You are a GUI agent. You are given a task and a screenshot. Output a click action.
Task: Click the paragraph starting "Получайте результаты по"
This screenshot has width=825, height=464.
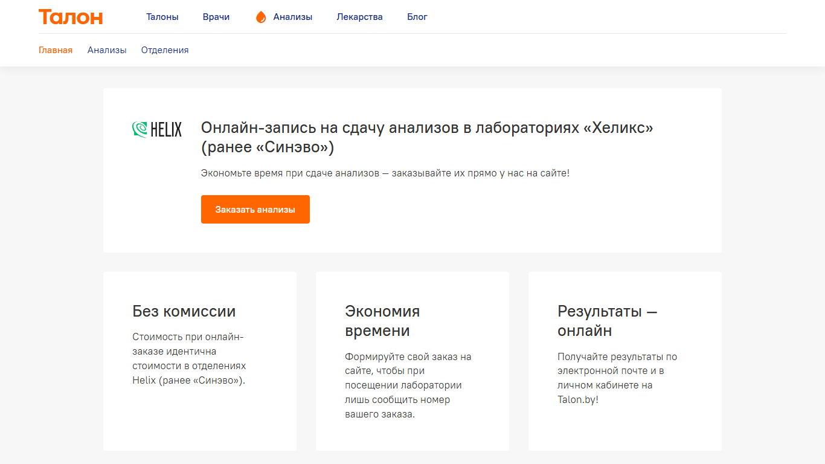tap(617, 378)
